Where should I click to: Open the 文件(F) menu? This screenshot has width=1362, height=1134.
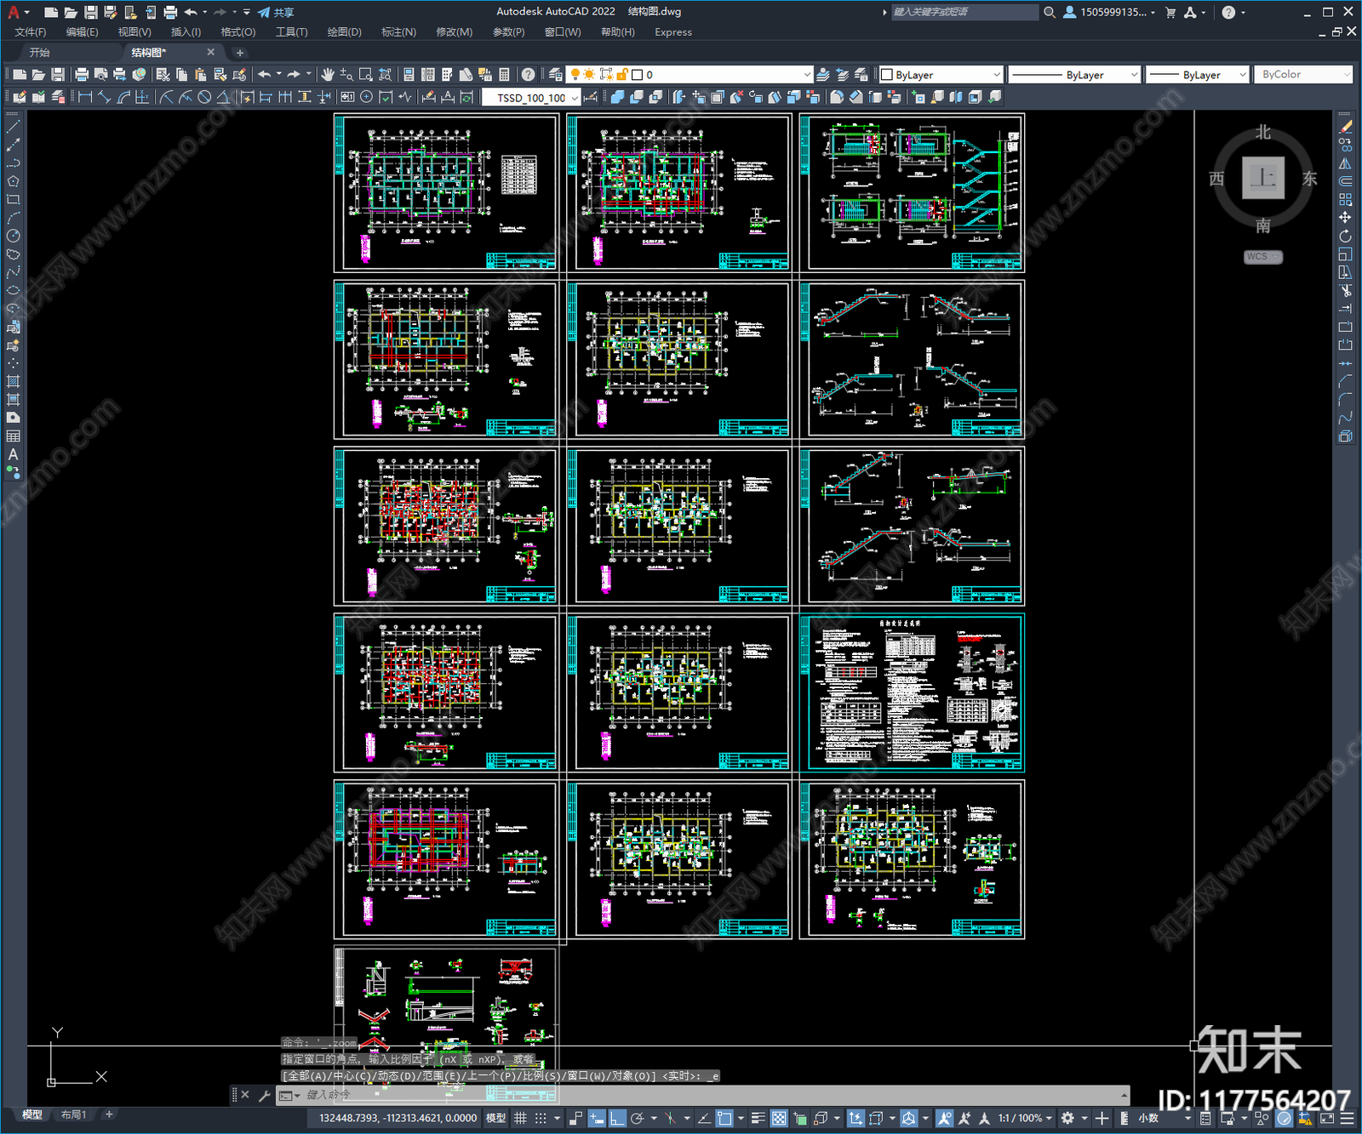click(x=31, y=32)
